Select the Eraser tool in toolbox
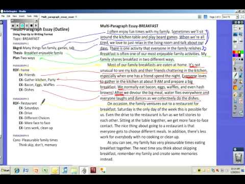Image resolution: width=245 pixels, height=184 pixels. (235, 81)
